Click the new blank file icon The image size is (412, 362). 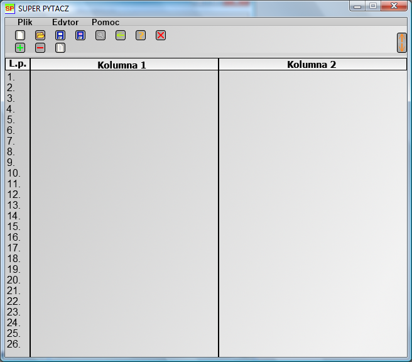[20, 35]
